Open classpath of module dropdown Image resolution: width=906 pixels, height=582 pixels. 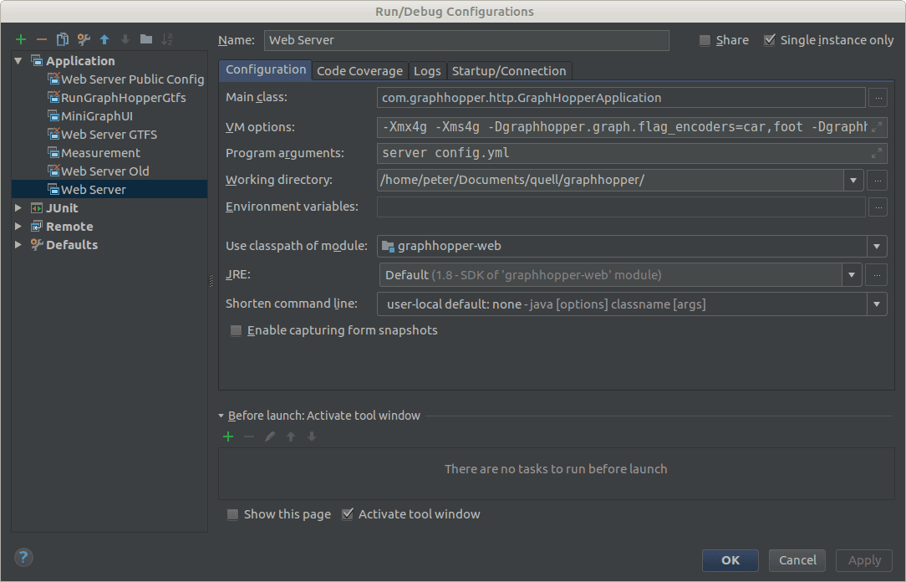pos(877,246)
